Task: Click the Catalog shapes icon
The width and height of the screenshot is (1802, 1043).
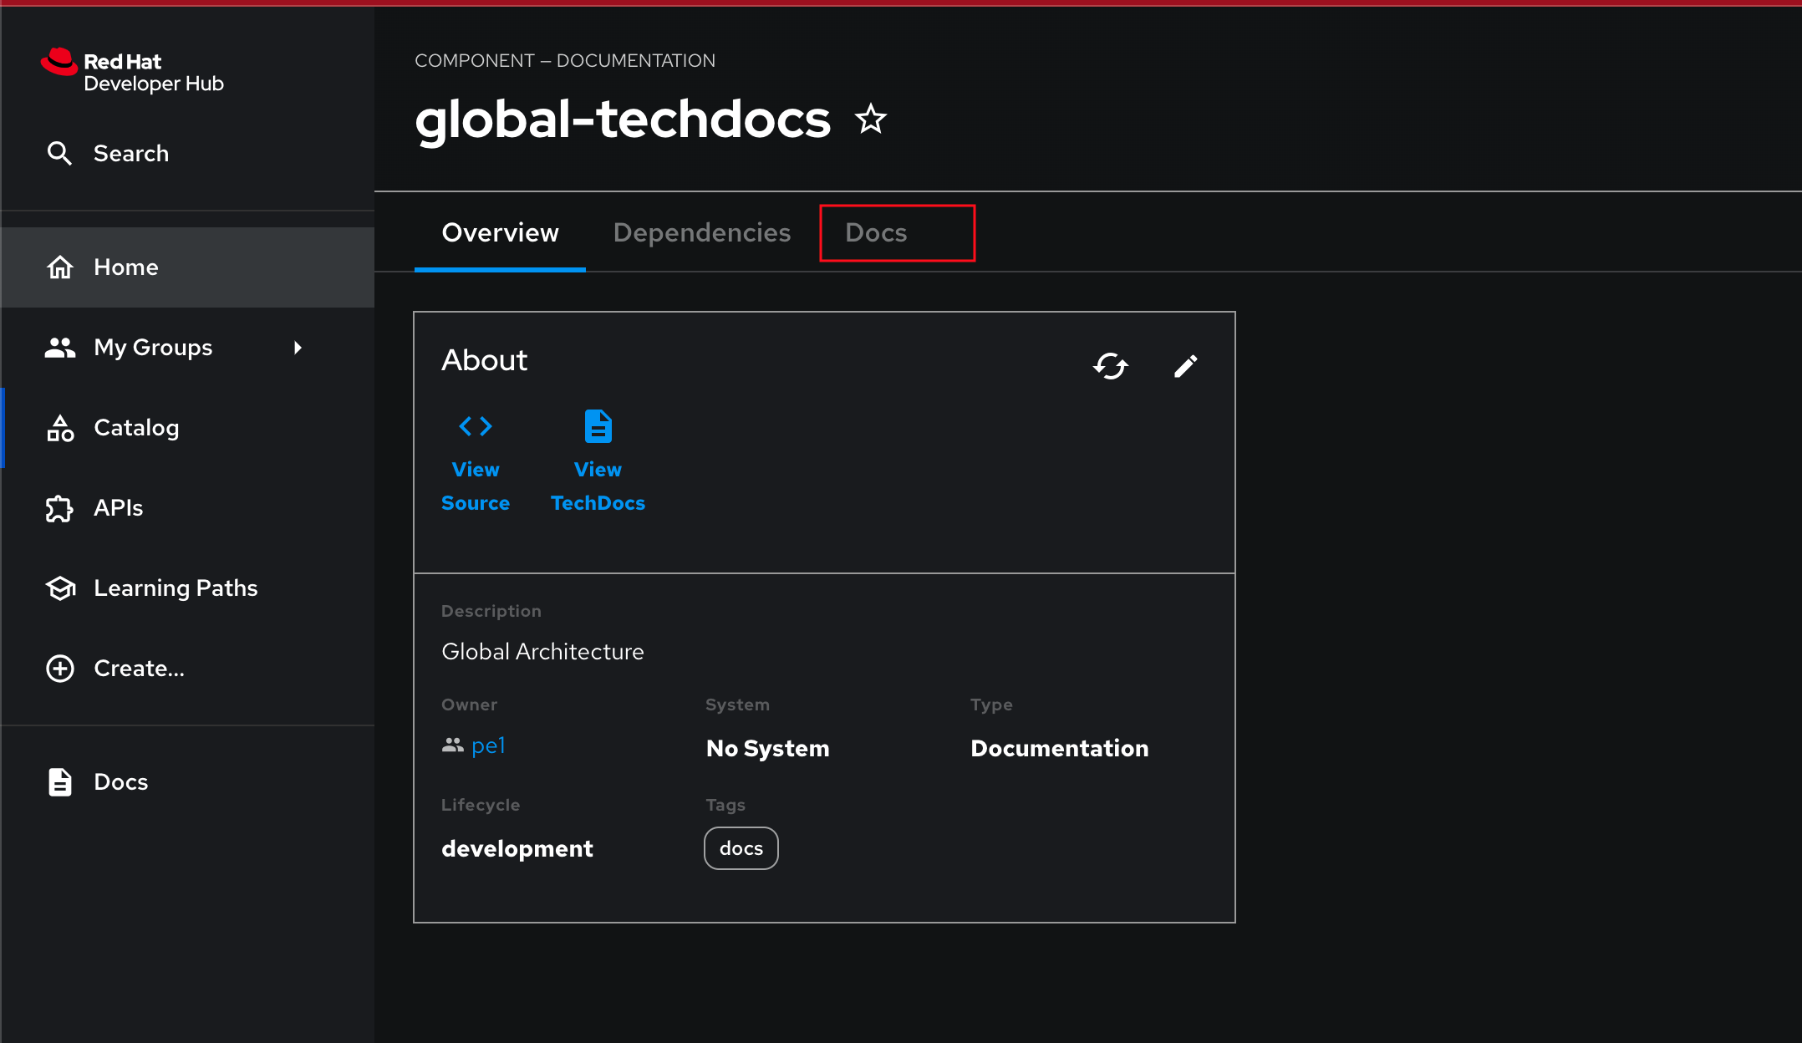Action: tap(59, 428)
